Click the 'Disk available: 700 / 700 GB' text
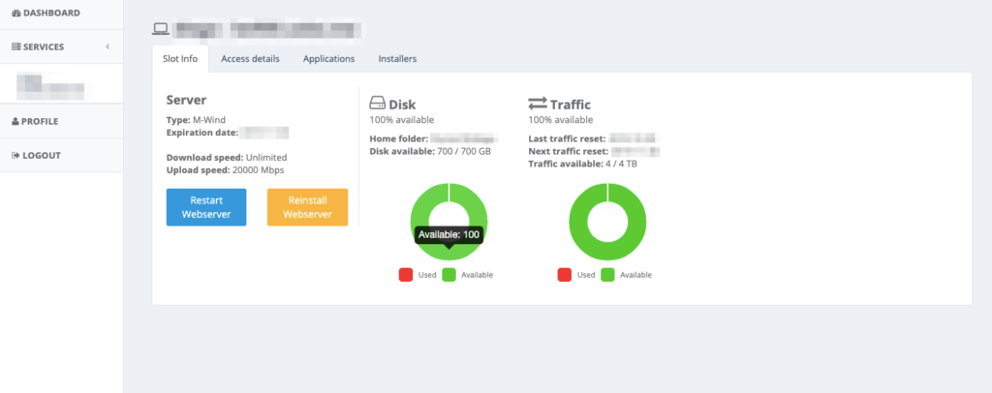The width and height of the screenshot is (992, 393). [x=430, y=151]
